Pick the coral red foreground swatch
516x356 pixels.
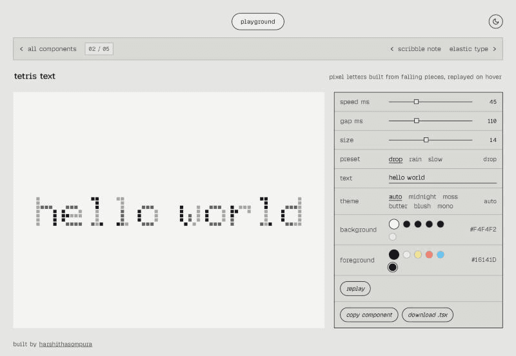tap(429, 254)
